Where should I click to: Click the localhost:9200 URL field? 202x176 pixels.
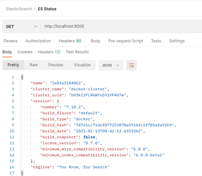(x=121, y=26)
